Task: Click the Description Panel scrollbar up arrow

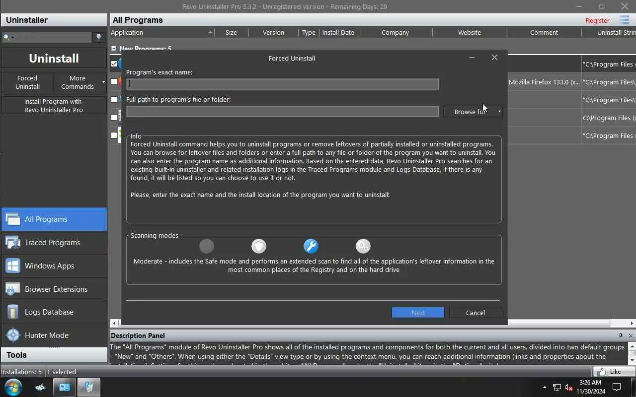Action: pyautogui.click(x=632, y=346)
